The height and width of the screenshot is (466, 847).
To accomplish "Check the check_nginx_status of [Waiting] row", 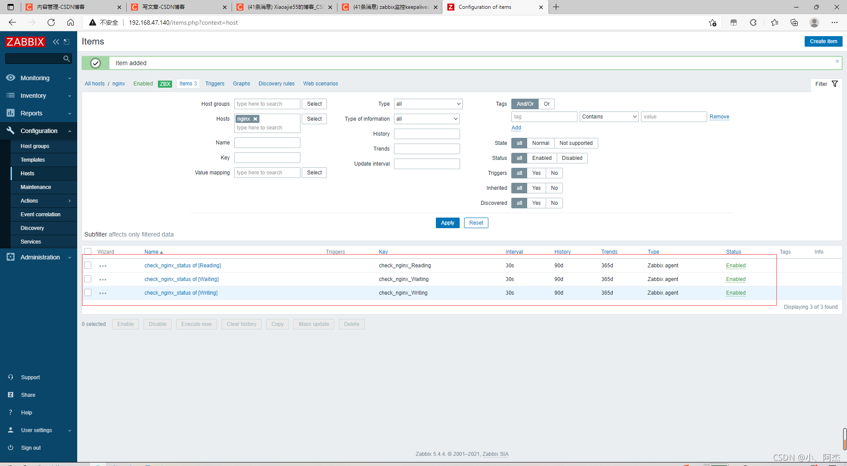I will pyautogui.click(x=88, y=279).
